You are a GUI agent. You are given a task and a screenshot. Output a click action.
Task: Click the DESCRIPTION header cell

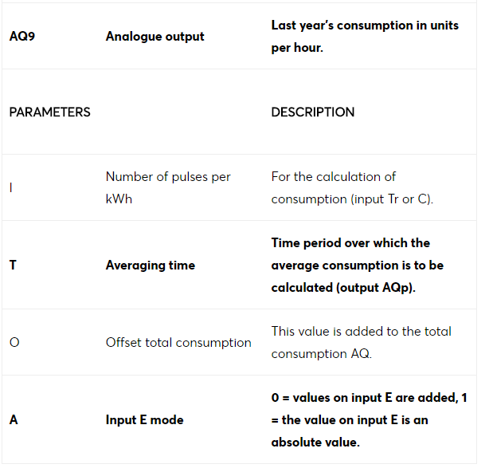313,112
